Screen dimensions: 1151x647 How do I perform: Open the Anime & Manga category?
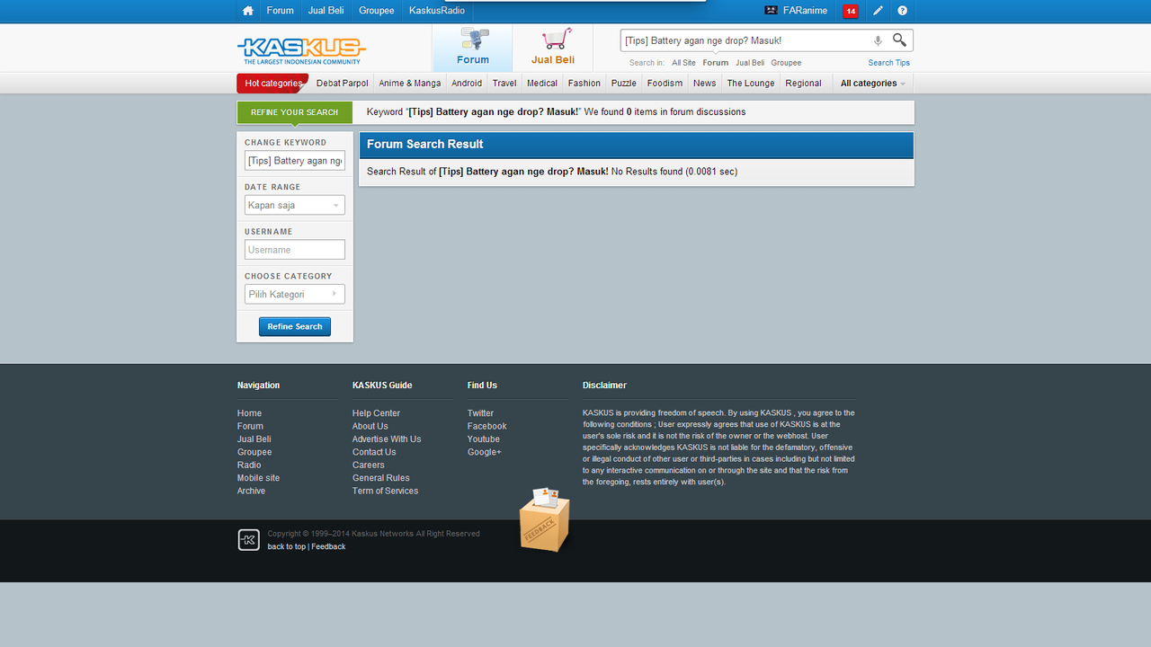point(410,84)
